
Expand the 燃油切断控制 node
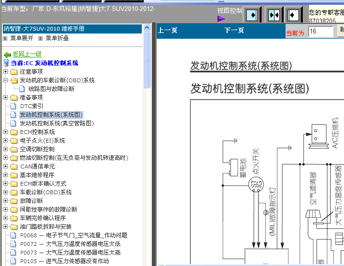(6, 158)
